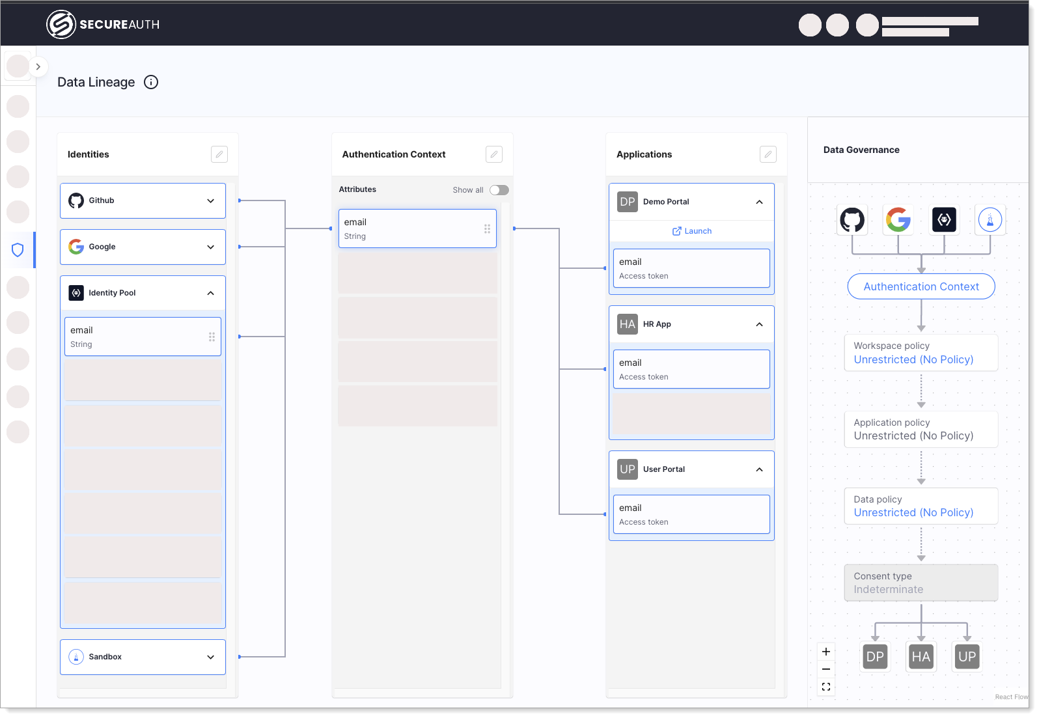Image resolution: width=1039 pixels, height=718 pixels.
Task: Click the HA HR App avatar
Action: tap(628, 324)
